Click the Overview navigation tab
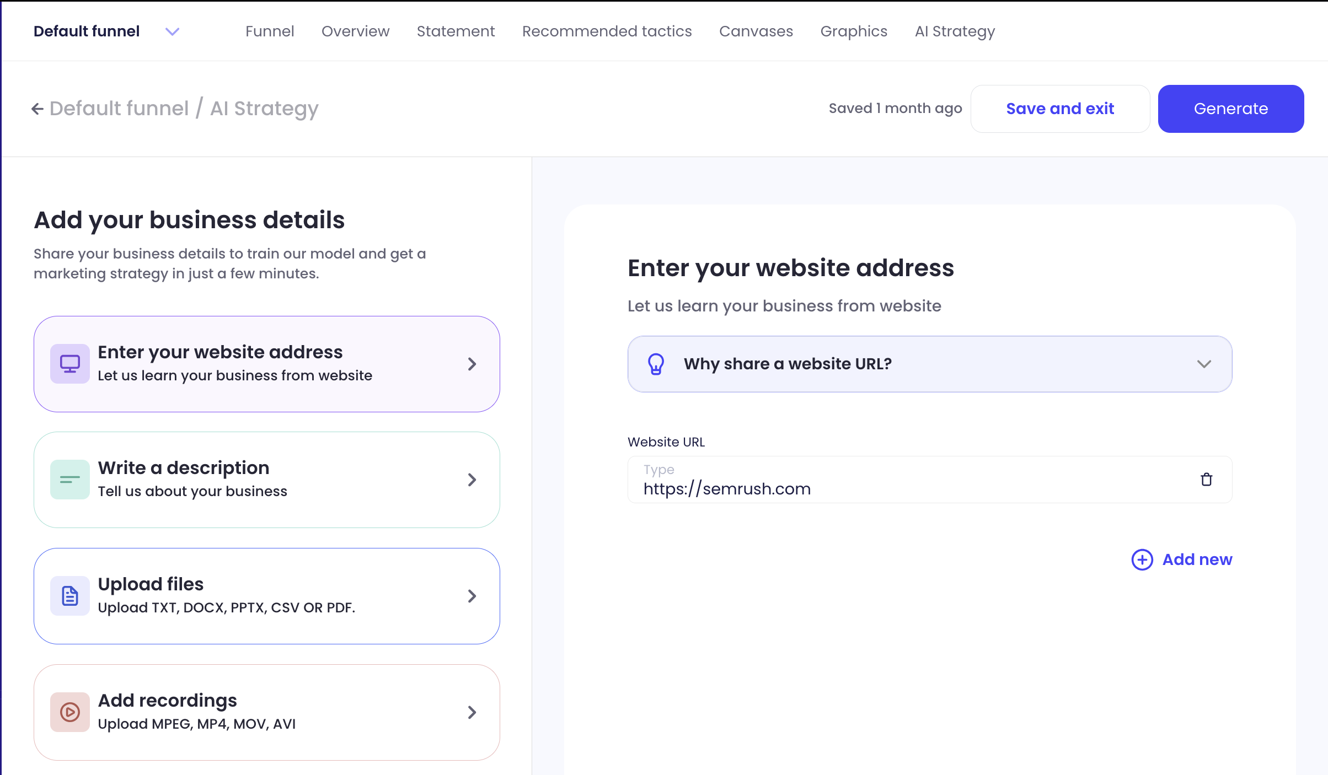The height and width of the screenshot is (775, 1328). [355, 31]
